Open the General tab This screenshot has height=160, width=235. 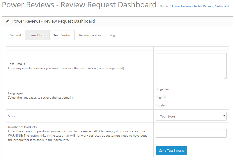pyautogui.click(x=15, y=35)
